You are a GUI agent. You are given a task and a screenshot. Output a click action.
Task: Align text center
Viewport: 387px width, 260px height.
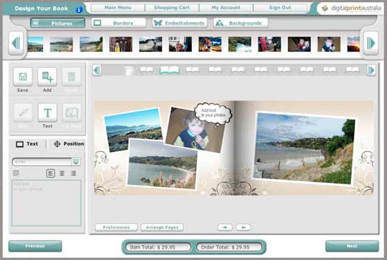62,173
